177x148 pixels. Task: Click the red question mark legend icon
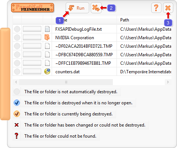click(17, 136)
